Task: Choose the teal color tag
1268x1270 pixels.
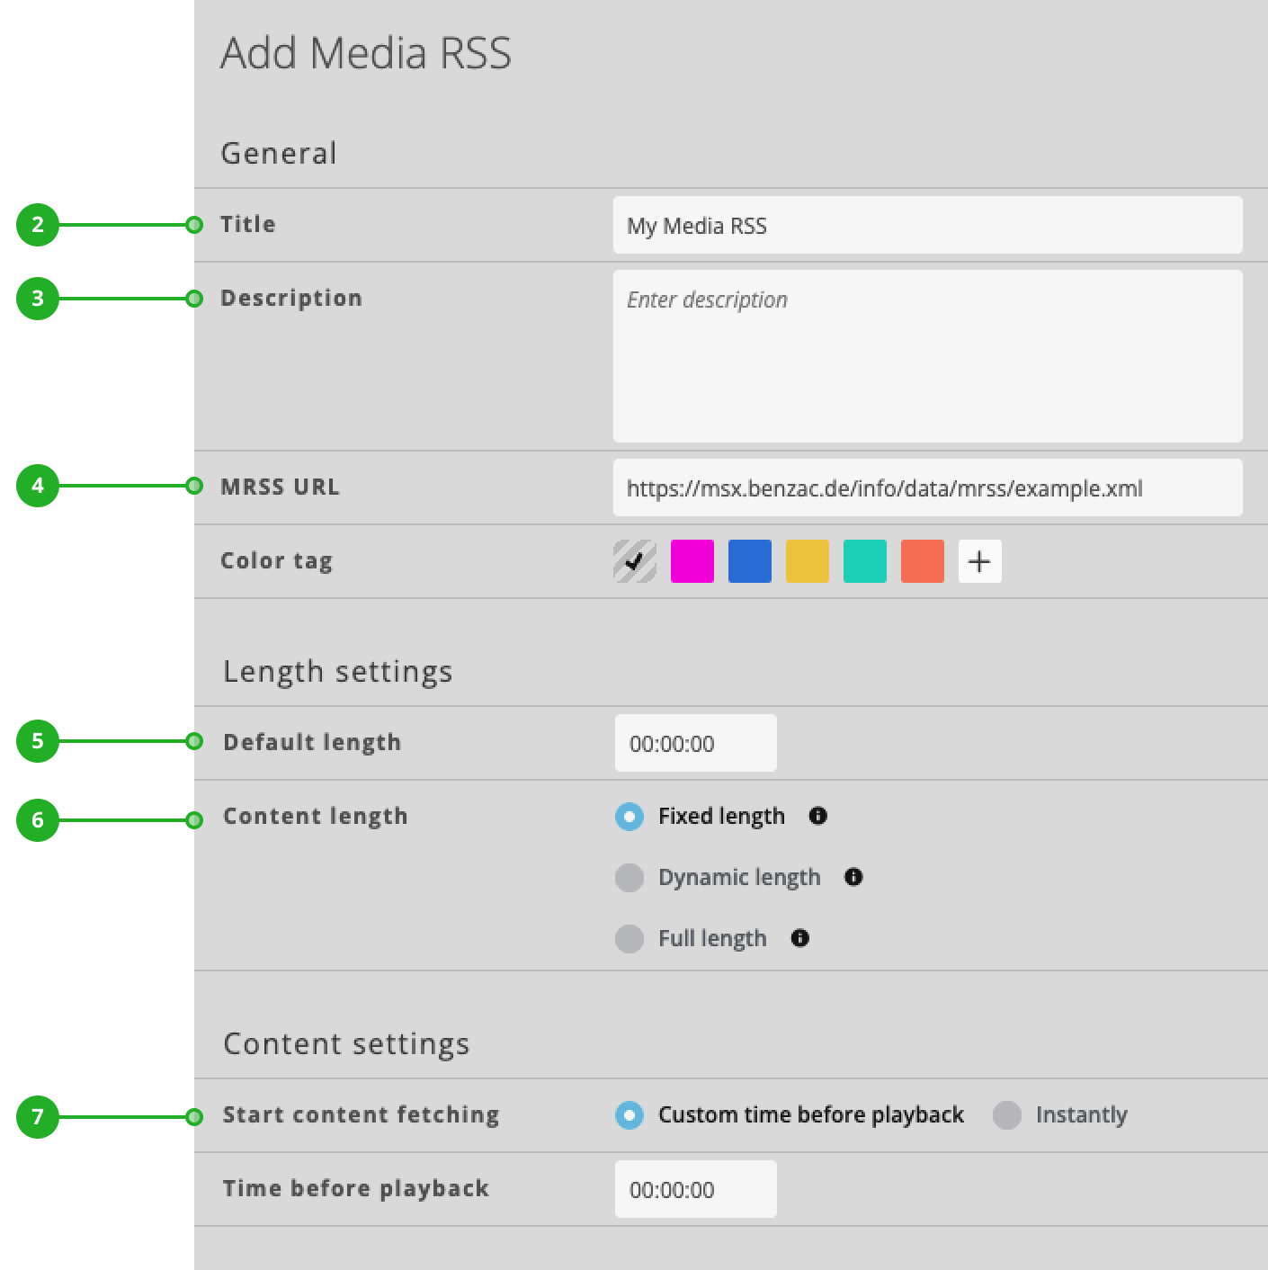Action: [864, 560]
